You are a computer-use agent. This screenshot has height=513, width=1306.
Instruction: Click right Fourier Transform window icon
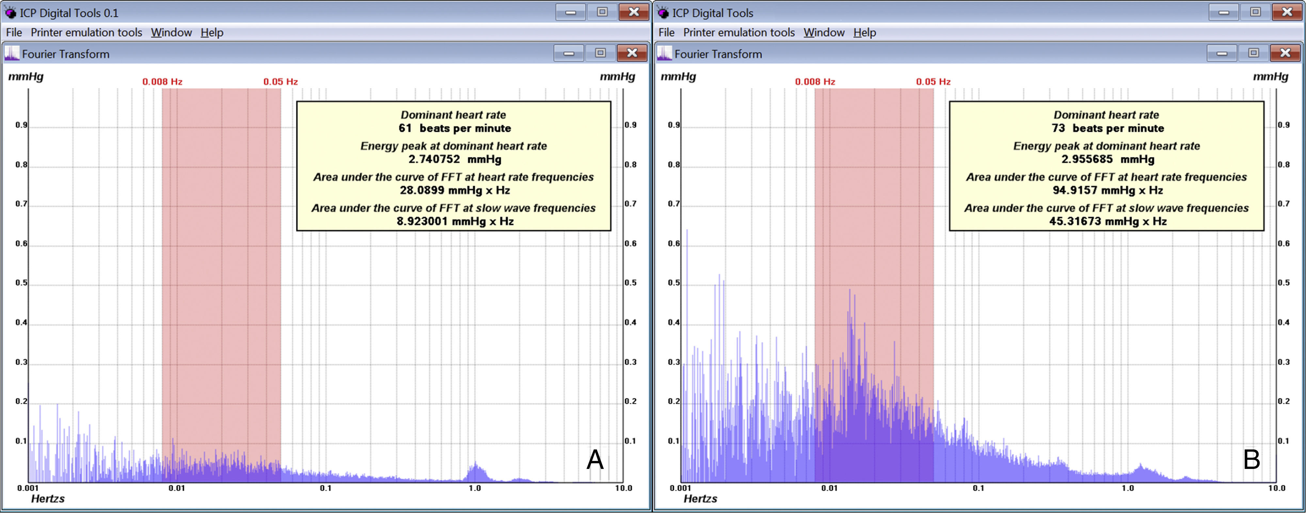[664, 54]
